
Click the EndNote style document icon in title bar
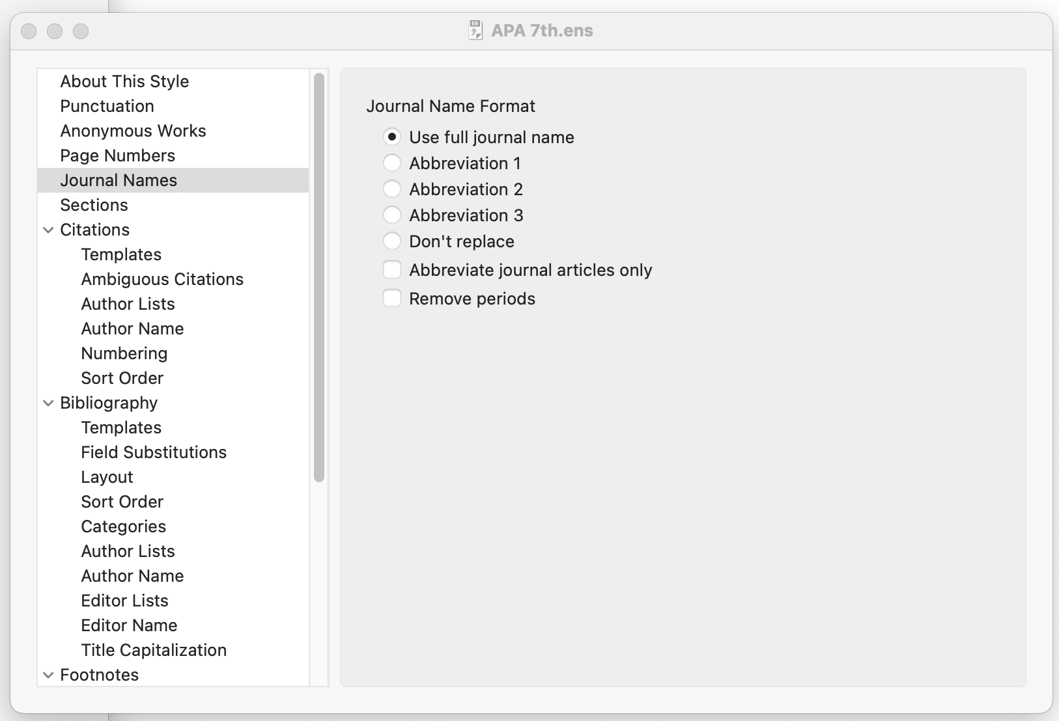(x=475, y=30)
